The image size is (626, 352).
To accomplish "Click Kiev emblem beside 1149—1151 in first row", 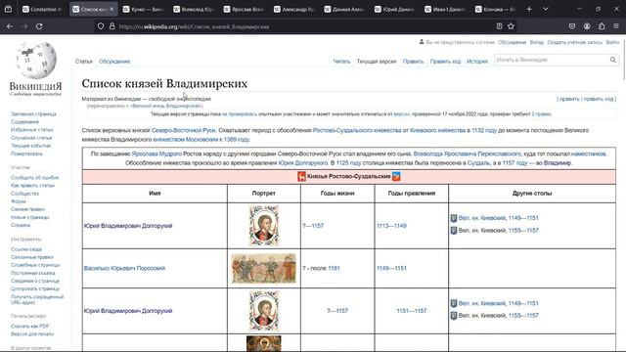I will [x=454, y=218].
